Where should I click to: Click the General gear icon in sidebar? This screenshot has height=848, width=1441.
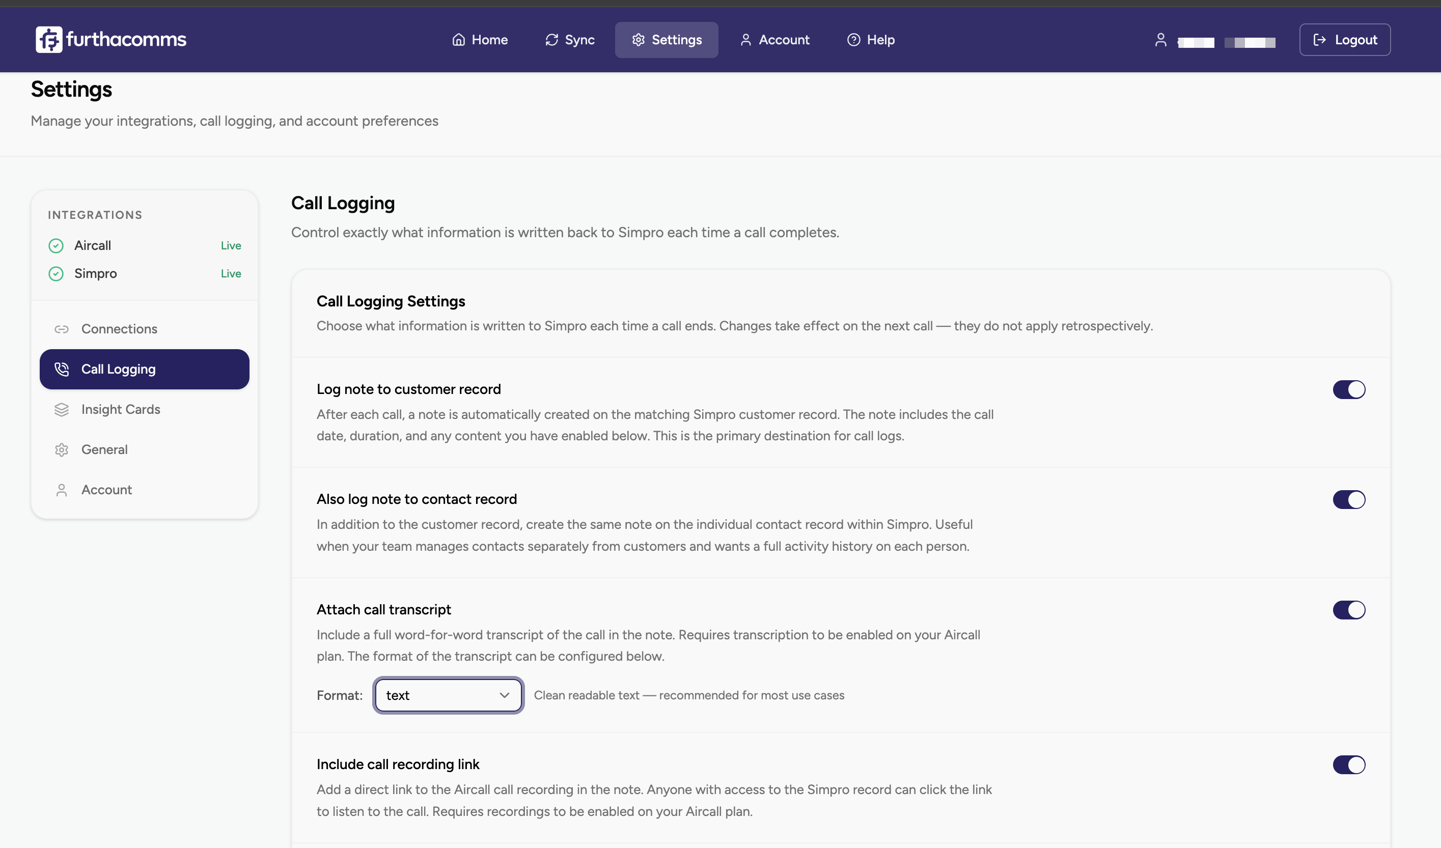click(62, 450)
